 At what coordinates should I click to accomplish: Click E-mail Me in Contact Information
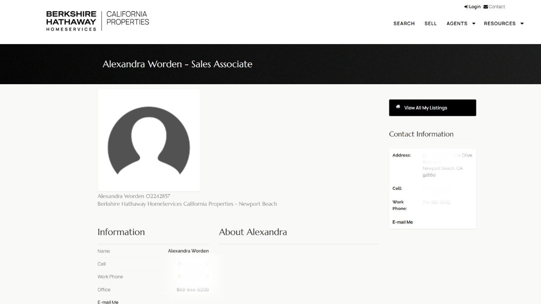pyautogui.click(x=403, y=222)
